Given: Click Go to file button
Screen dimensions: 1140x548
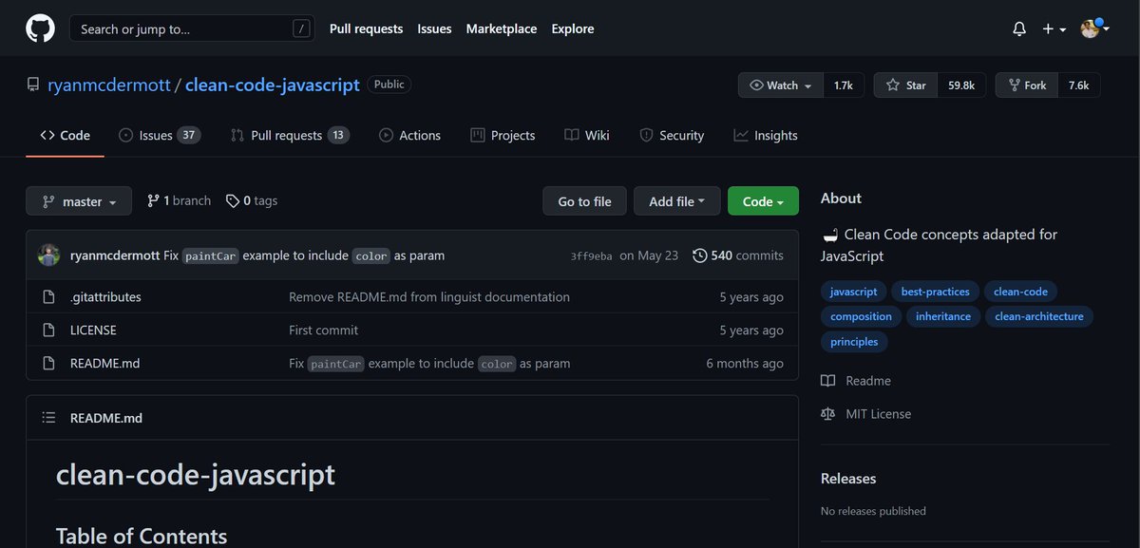Looking at the screenshot, I should tap(584, 201).
